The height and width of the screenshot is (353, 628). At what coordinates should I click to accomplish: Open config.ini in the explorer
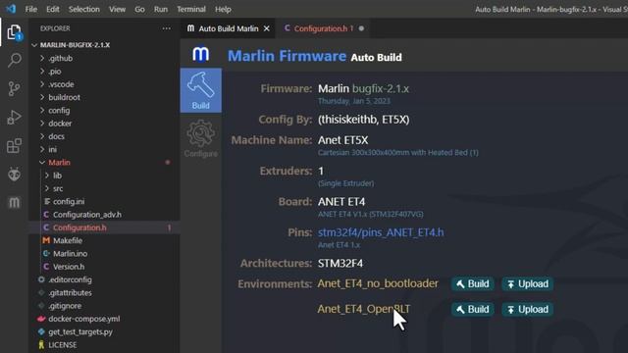[x=69, y=201]
